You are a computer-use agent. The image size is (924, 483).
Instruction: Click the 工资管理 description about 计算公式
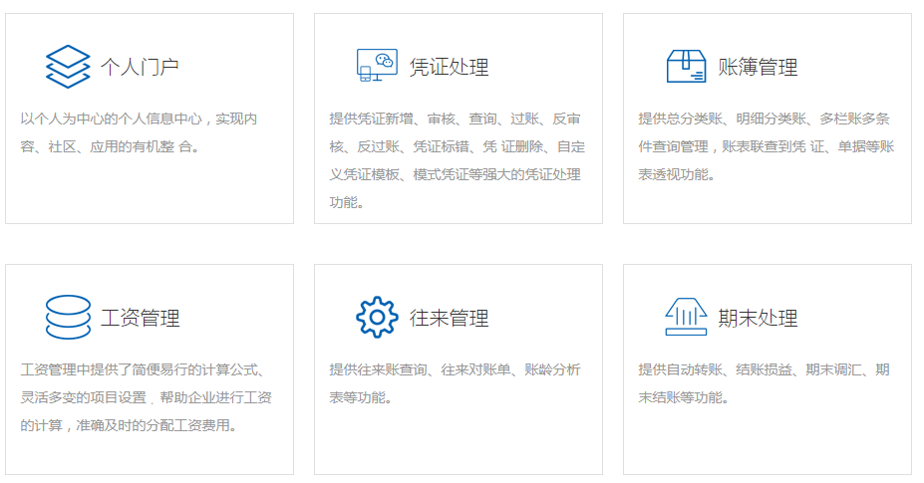click(x=147, y=397)
